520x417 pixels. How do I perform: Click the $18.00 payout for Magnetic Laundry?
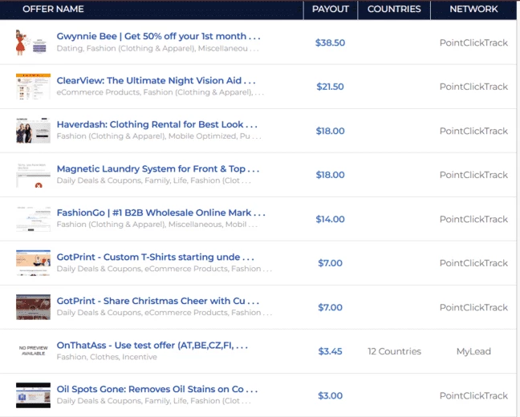[x=330, y=175]
